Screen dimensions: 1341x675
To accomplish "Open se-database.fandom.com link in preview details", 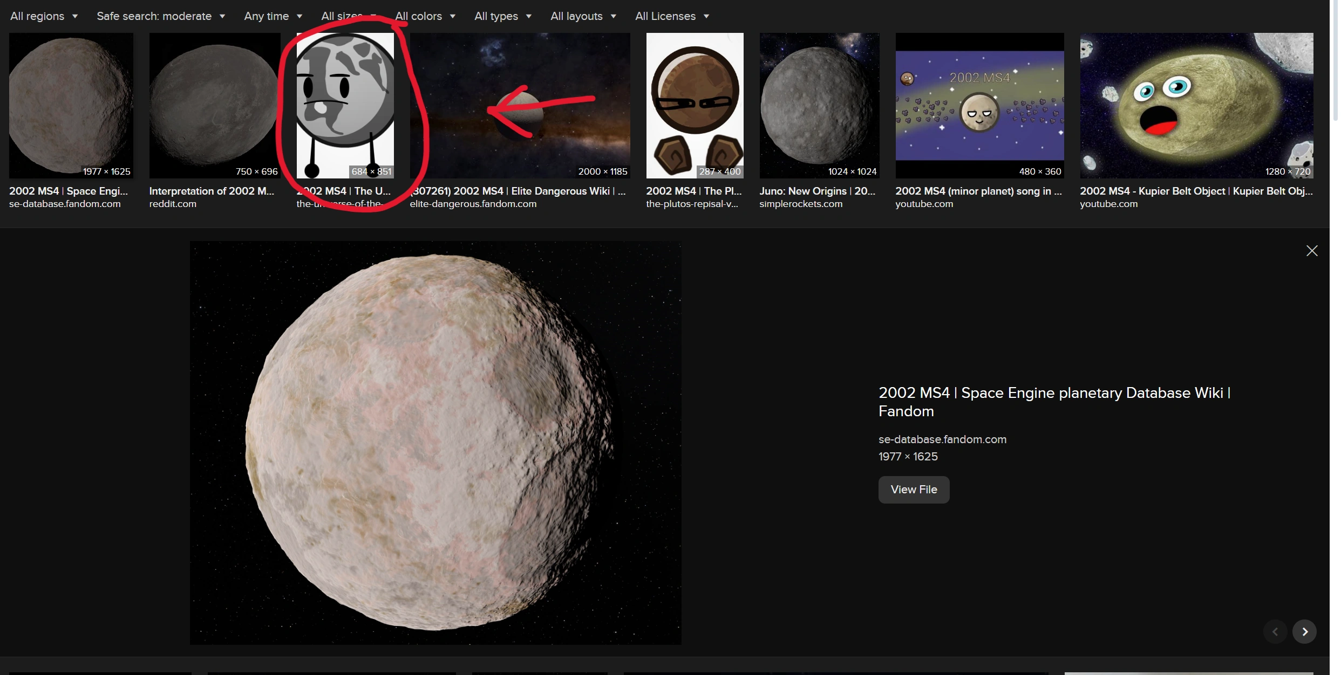I will (x=942, y=439).
